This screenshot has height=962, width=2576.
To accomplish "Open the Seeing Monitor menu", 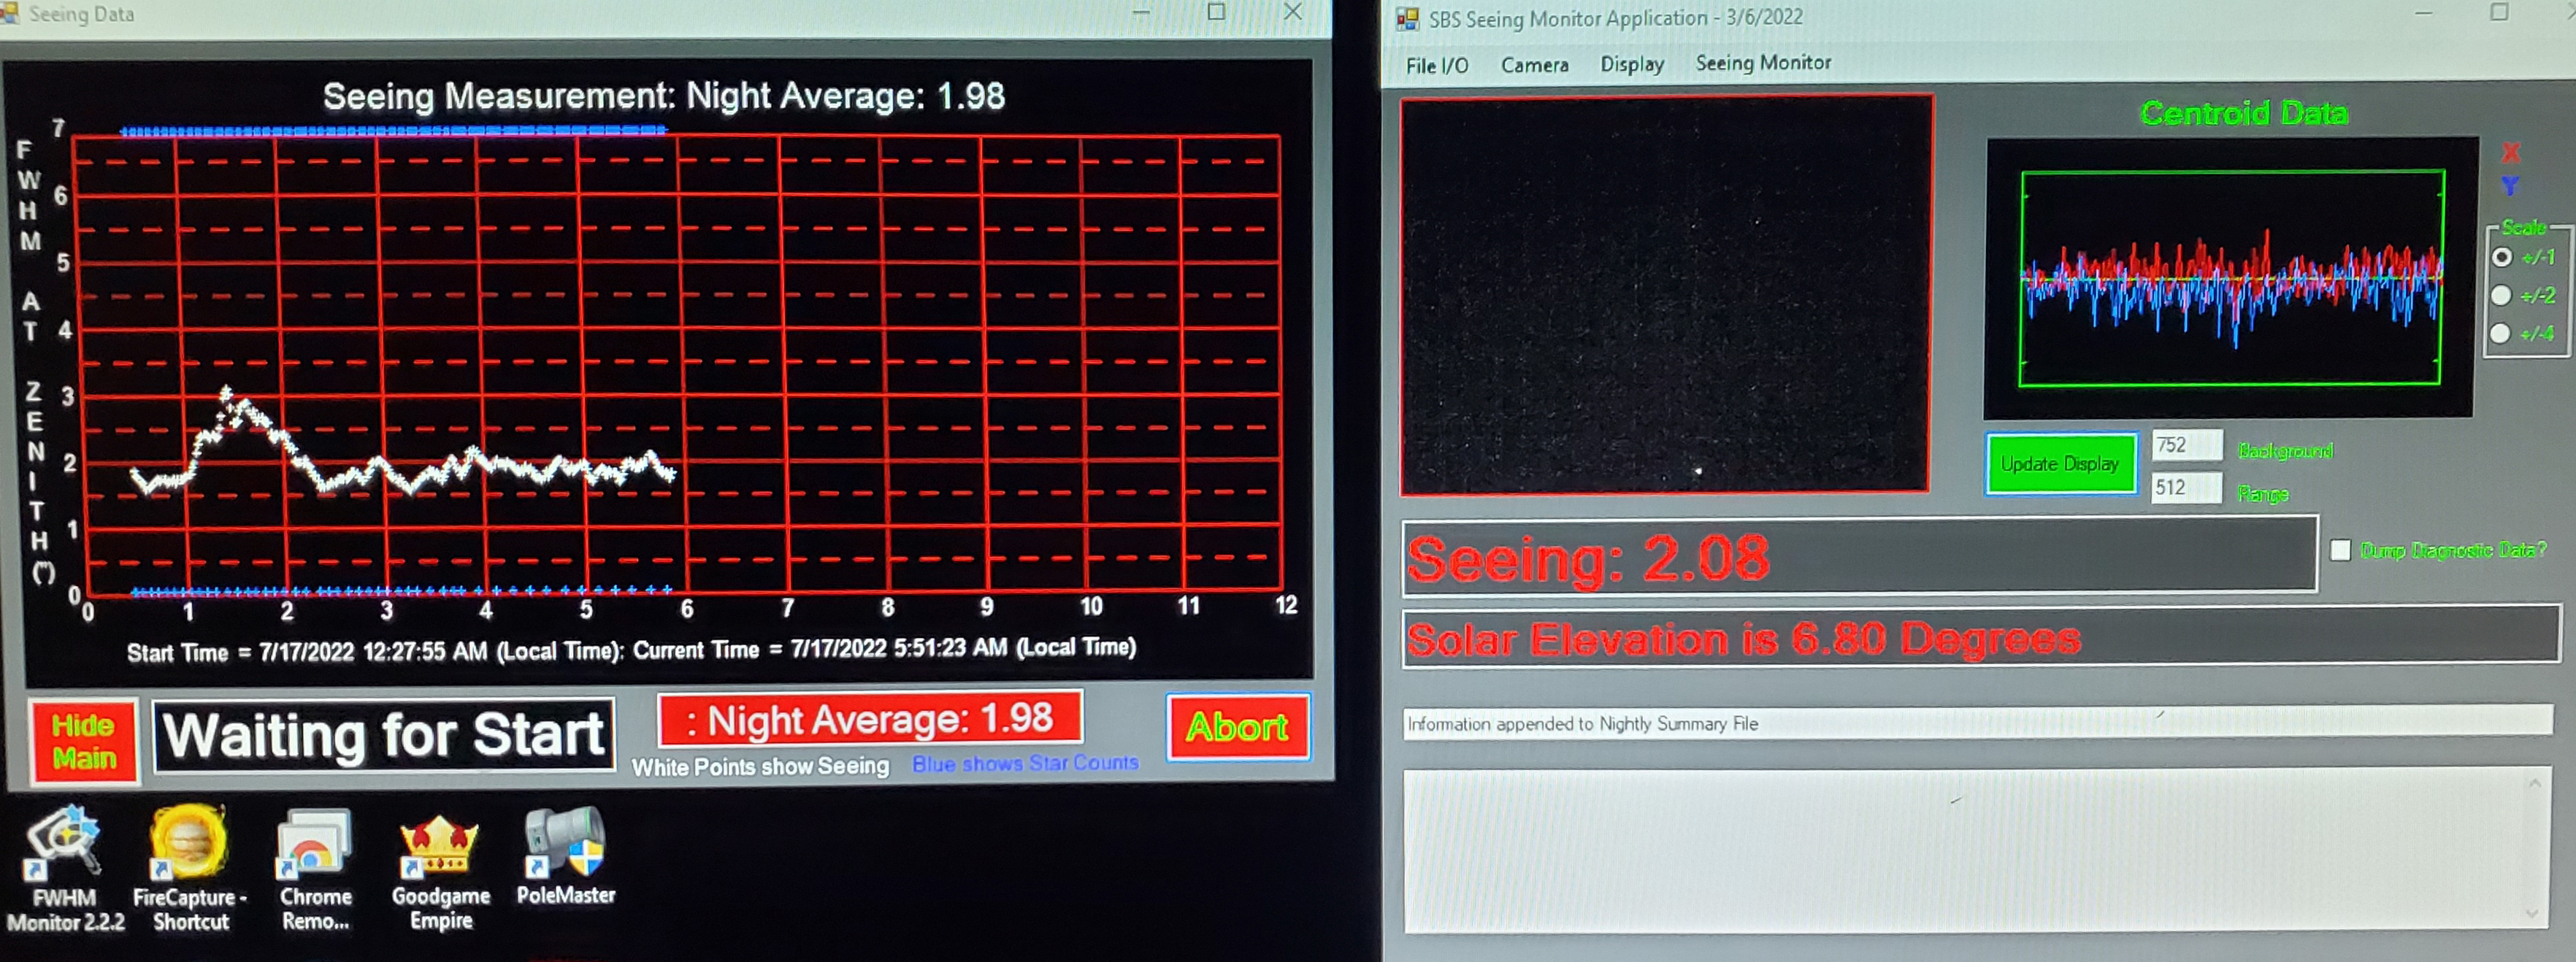I will pos(1763,63).
